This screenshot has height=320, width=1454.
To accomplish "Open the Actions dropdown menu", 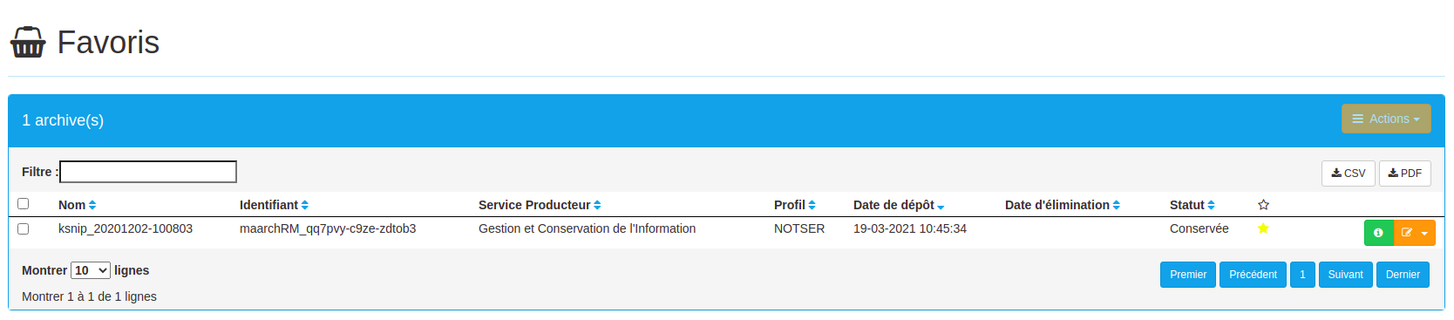I will pyautogui.click(x=1386, y=119).
